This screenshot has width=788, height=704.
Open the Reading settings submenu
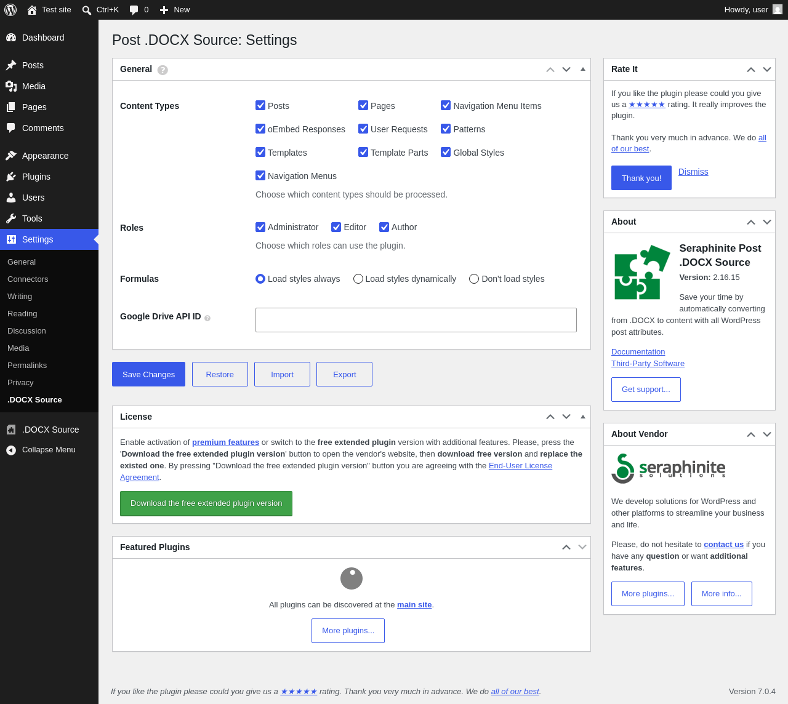(x=22, y=314)
